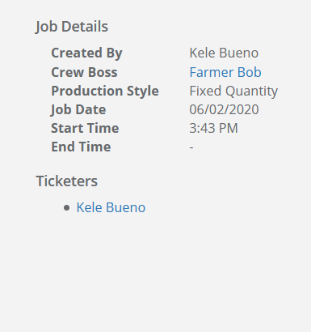Select the Fixed Quantity value
Image resolution: width=311 pixels, height=332 pixels.
[233, 91]
